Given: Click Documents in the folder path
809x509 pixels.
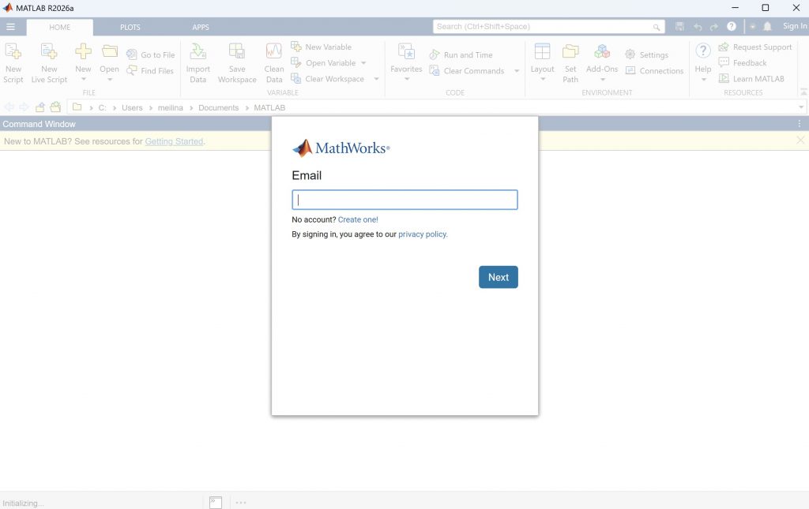Looking at the screenshot, I should tap(218, 107).
